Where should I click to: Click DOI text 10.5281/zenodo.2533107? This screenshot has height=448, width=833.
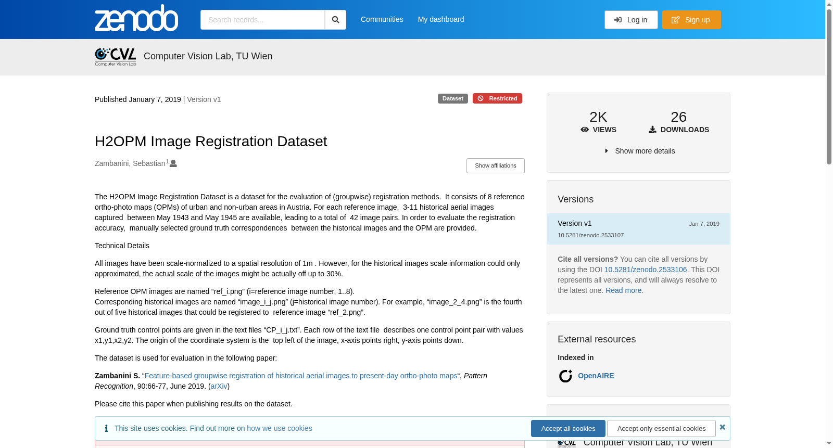pyautogui.click(x=590, y=235)
